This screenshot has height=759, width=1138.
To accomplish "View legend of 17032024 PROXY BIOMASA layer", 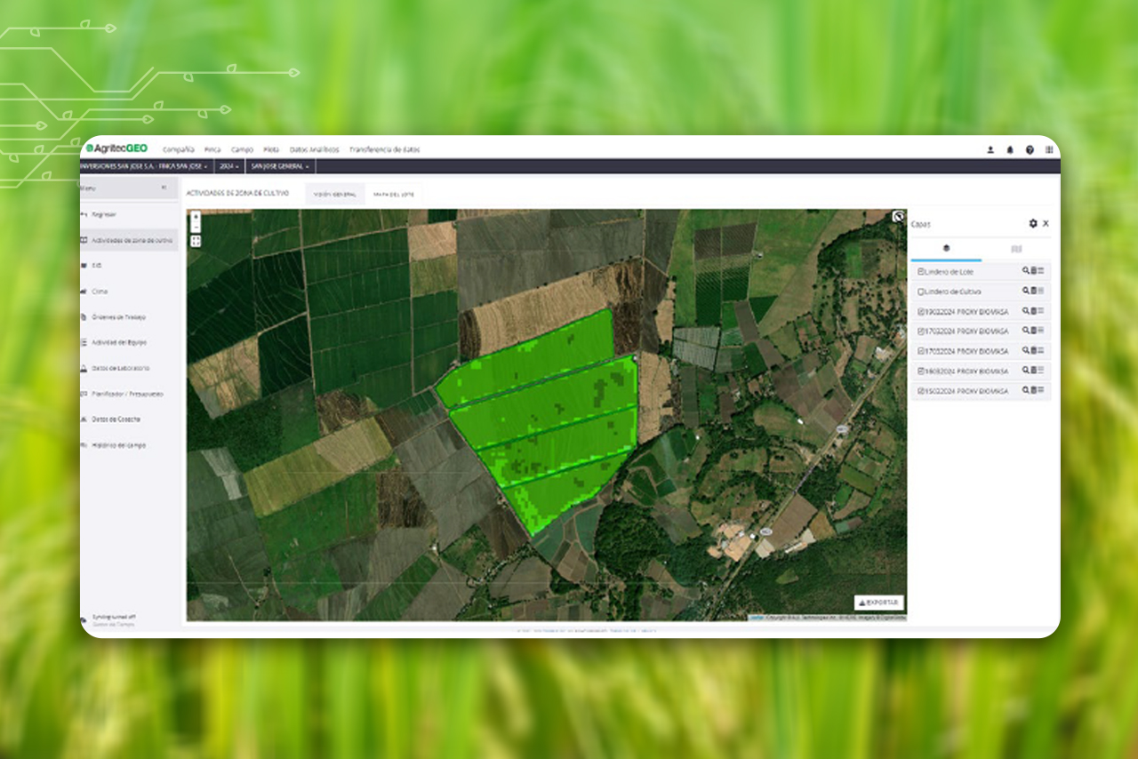I will 1041,331.
